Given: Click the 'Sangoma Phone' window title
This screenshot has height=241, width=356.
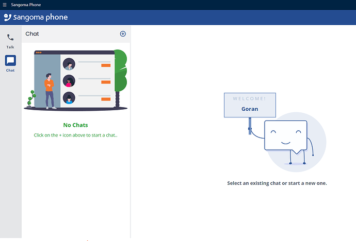Looking at the screenshot, I should (26, 5).
